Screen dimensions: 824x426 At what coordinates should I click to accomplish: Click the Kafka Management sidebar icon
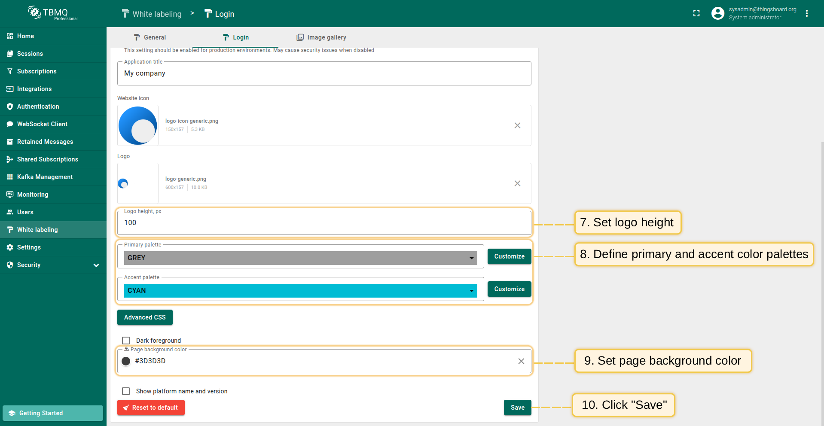pyautogui.click(x=10, y=177)
